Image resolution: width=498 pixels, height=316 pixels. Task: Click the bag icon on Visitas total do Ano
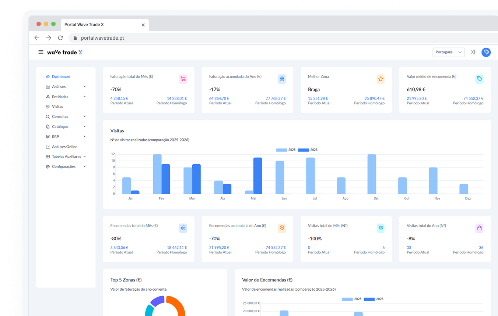[x=479, y=228]
